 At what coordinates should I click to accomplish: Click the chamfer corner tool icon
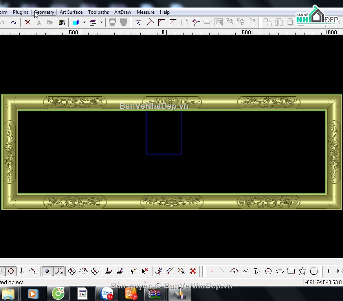(173, 22)
